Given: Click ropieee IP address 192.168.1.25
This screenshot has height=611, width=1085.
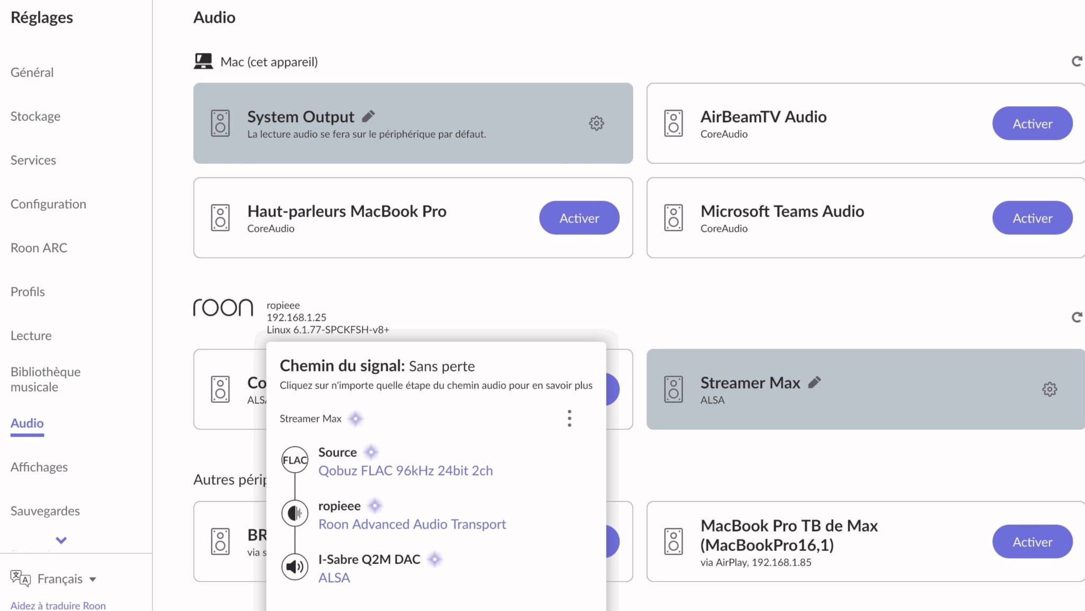Looking at the screenshot, I should [296, 317].
